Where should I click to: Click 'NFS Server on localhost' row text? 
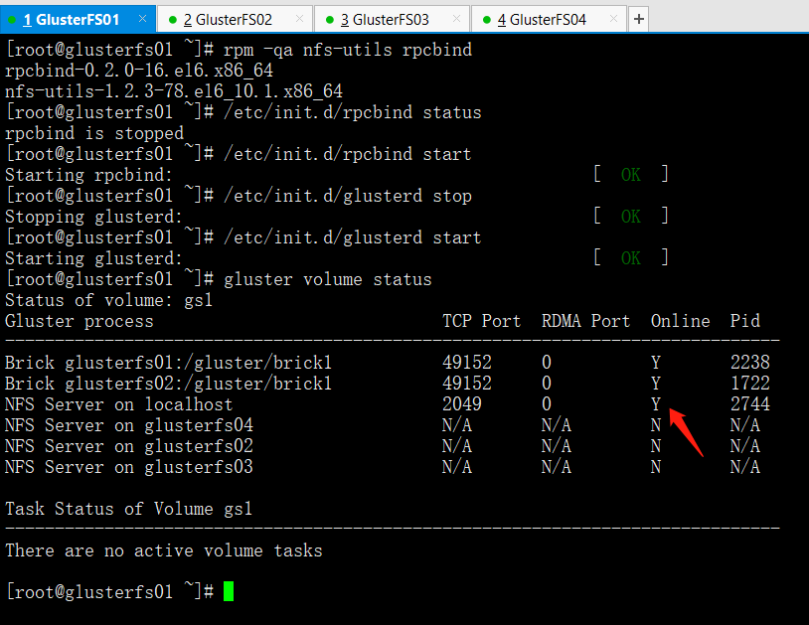118,404
